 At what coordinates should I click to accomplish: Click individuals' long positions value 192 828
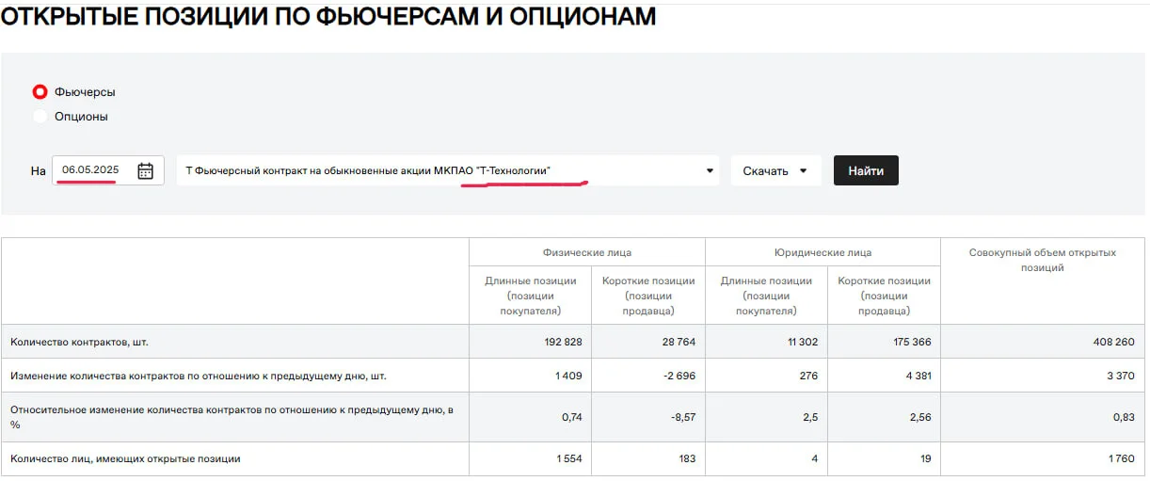click(561, 342)
